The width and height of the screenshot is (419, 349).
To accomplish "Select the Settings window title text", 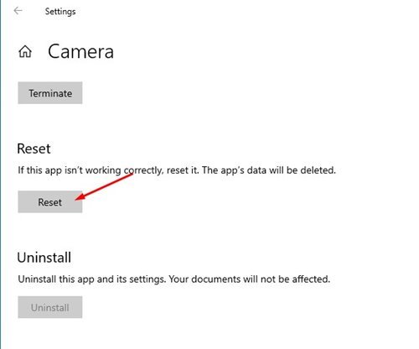I will point(60,12).
